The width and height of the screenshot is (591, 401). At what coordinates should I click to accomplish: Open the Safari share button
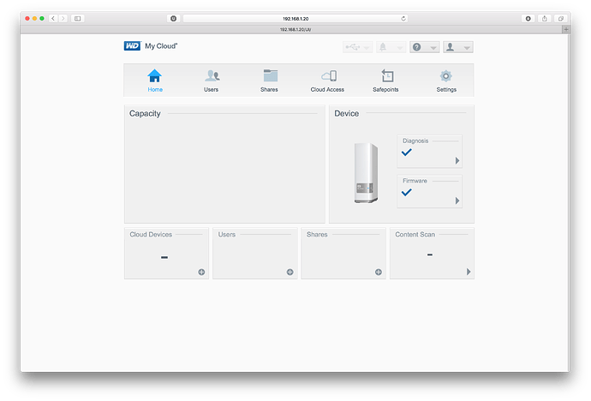544,18
